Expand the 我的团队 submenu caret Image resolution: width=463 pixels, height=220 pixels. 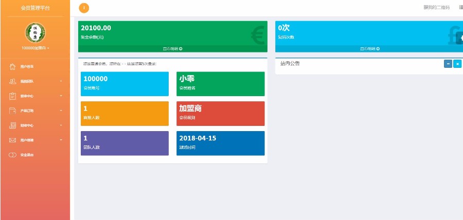(61, 81)
